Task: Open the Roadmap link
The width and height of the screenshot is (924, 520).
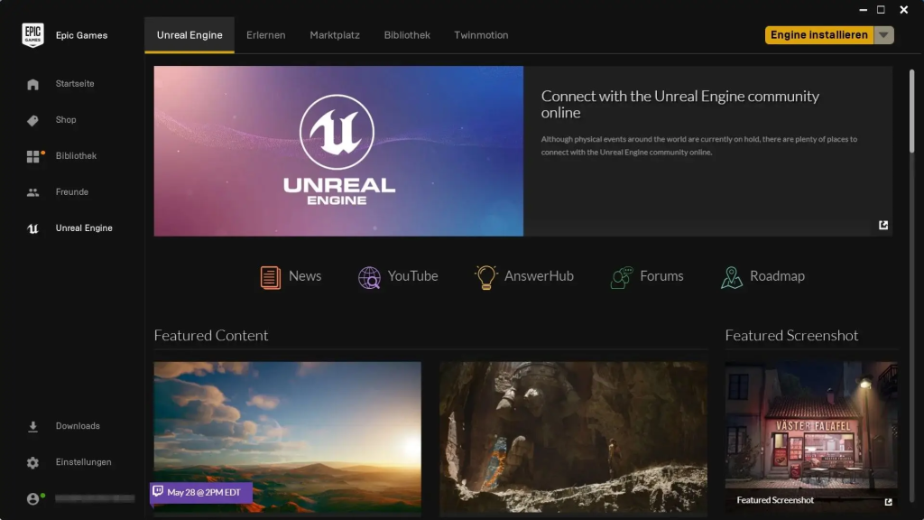Action: pos(777,276)
